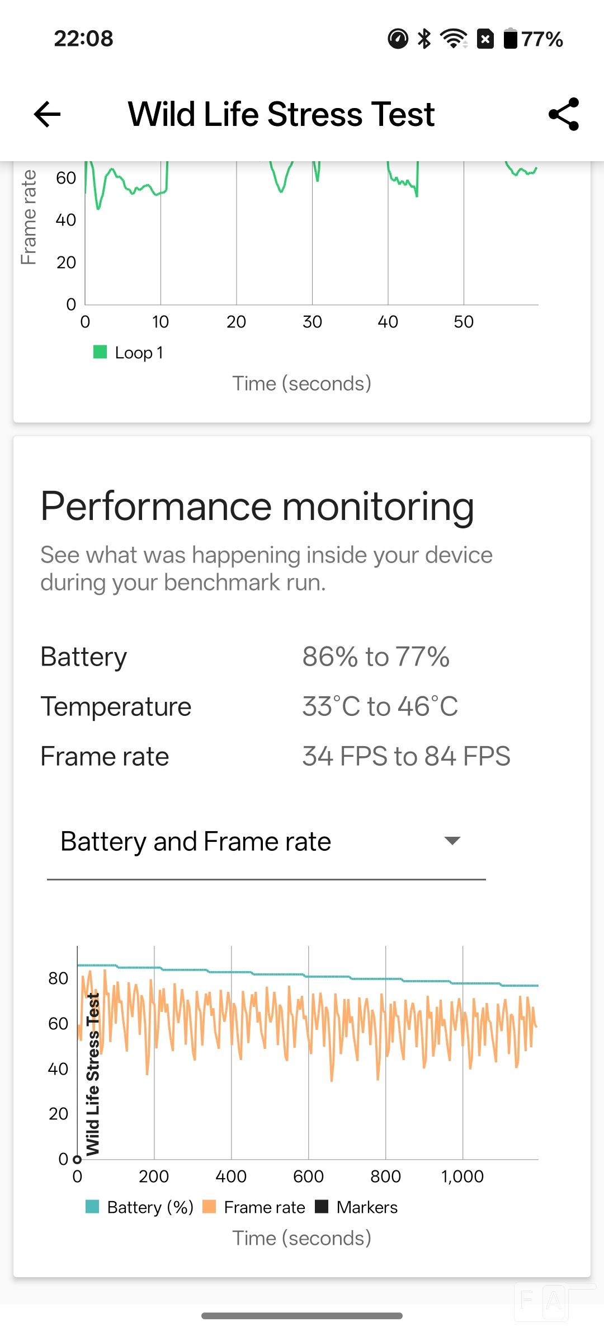Toggle the Battery (%) legend series
The height and width of the screenshot is (1331, 604).
pos(139,1207)
